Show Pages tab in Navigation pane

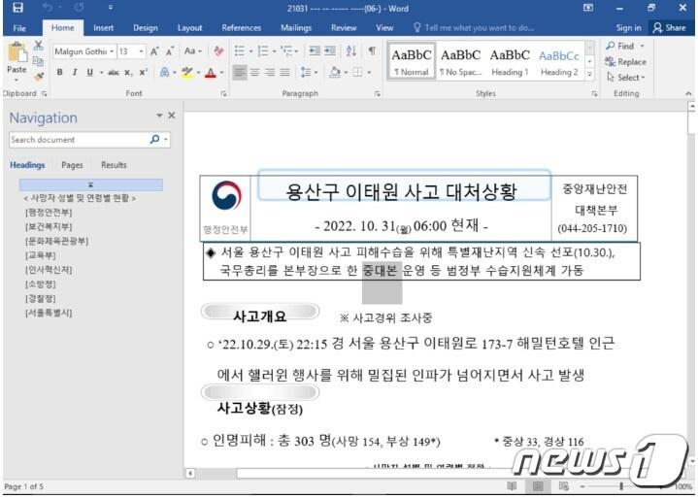click(72, 165)
